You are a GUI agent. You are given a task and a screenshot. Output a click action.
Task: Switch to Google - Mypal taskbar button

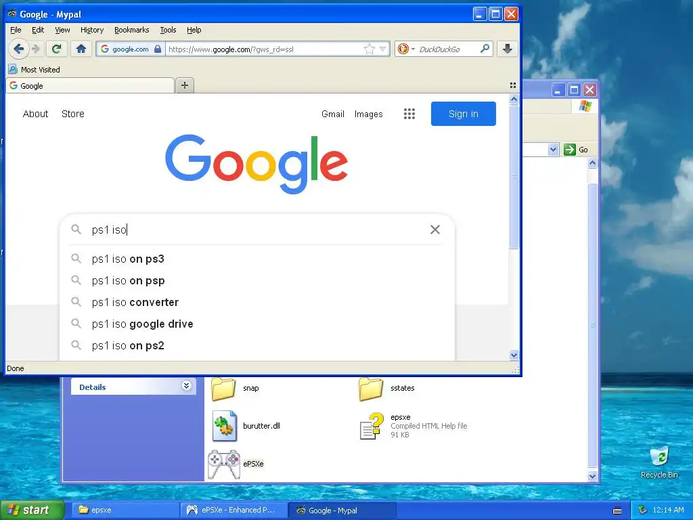click(x=342, y=511)
